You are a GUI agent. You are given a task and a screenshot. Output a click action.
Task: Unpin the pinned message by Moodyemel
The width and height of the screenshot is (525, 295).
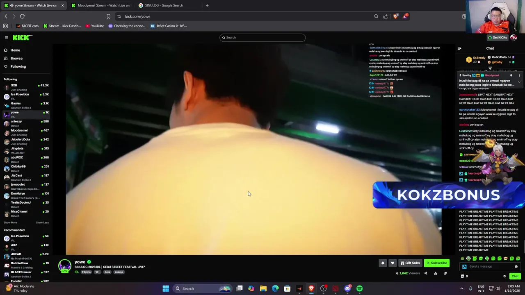511,75
